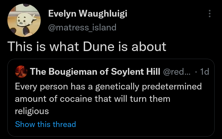
Task: Click the 1d timestamp on quoted tweet
Action: 204,72
